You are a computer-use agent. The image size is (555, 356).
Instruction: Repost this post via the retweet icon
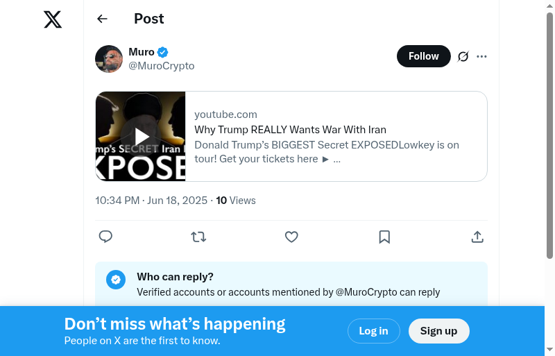click(x=198, y=237)
